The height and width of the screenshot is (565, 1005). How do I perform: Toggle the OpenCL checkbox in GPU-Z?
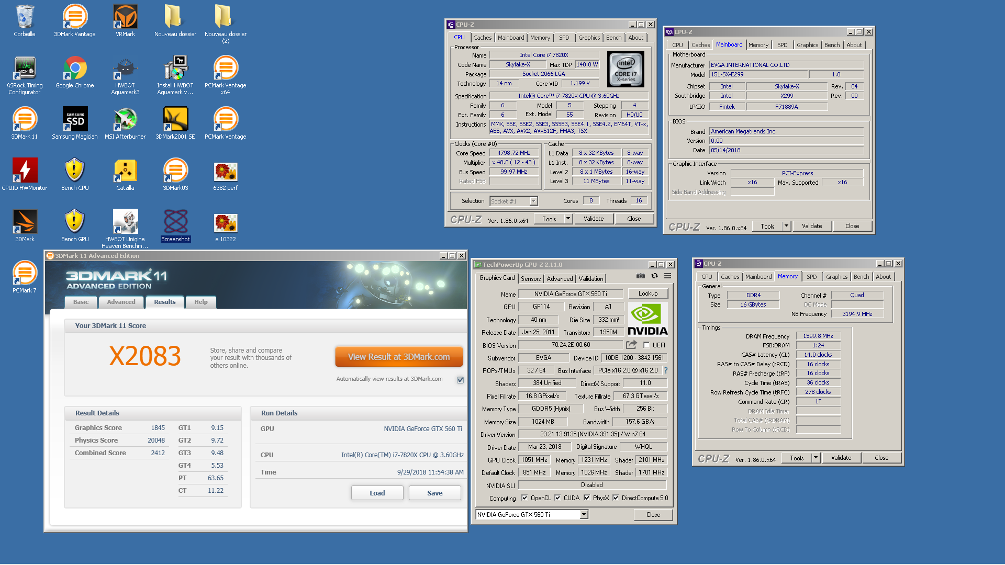524,498
